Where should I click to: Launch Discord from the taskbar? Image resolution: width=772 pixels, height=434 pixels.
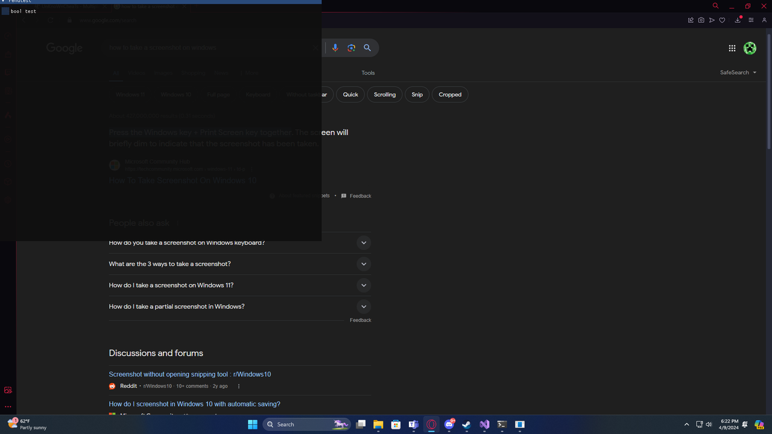click(449, 424)
